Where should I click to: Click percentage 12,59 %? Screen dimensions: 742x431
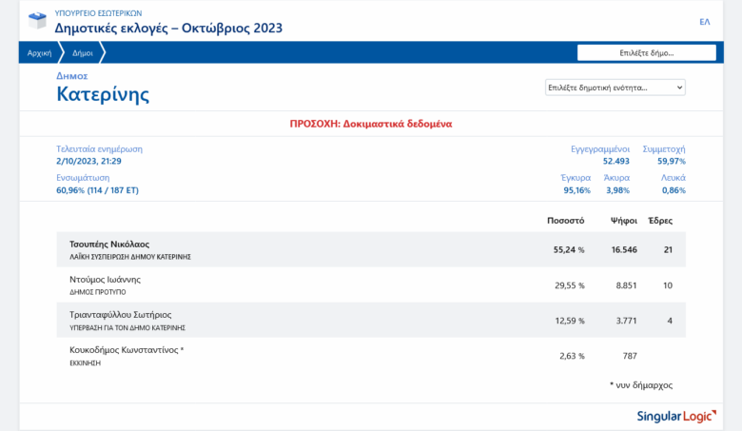pos(570,321)
